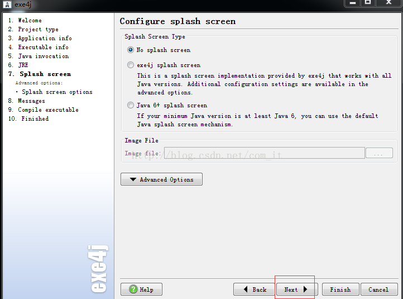Jump to Compile executable step
The width and height of the screenshot is (403, 299).
pyautogui.click(x=48, y=110)
